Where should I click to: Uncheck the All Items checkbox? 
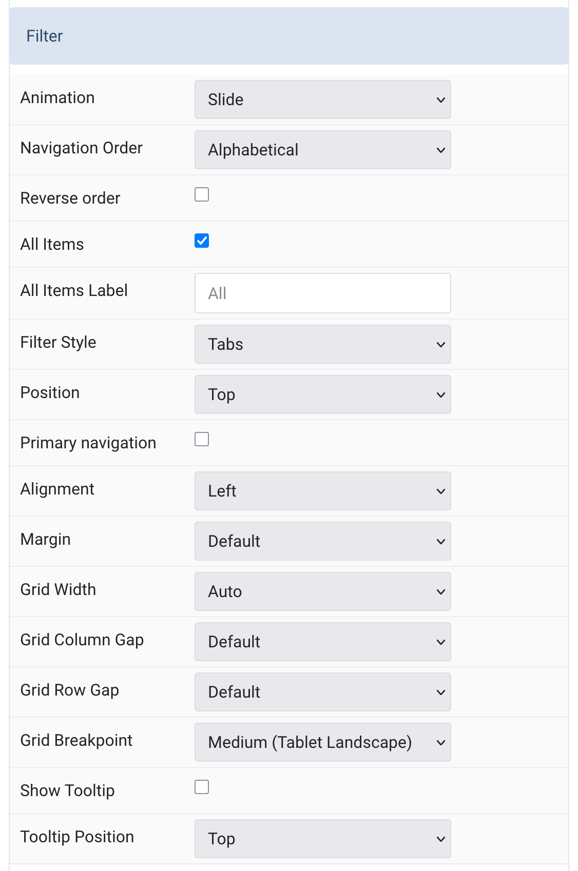(202, 241)
